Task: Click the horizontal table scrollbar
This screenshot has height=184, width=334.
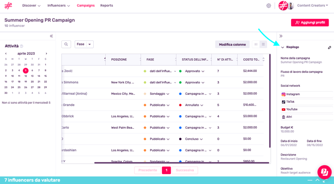Action: point(181,163)
